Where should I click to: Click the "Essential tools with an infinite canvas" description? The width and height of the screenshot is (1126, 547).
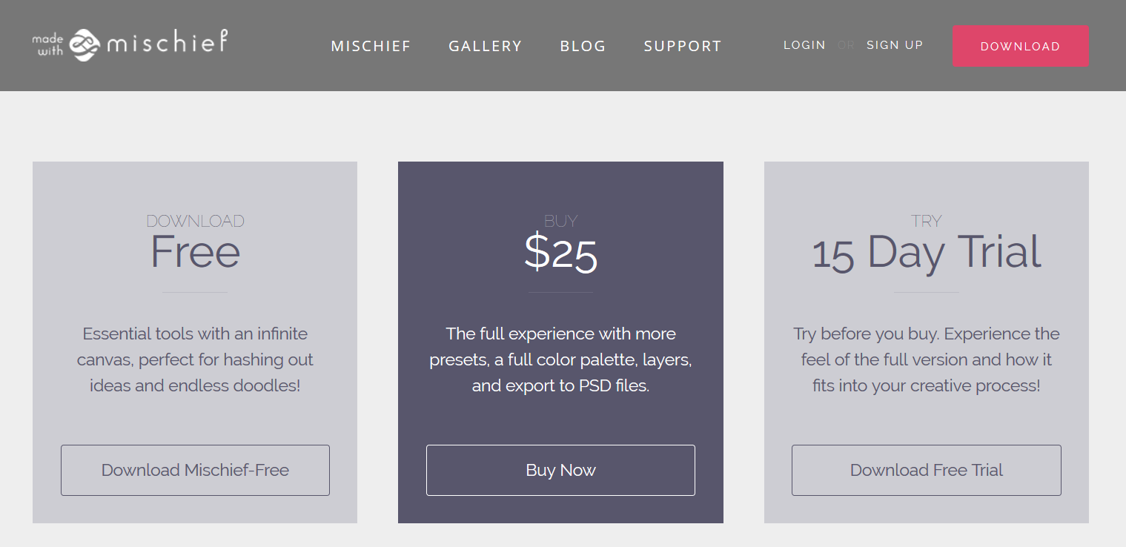click(x=195, y=359)
